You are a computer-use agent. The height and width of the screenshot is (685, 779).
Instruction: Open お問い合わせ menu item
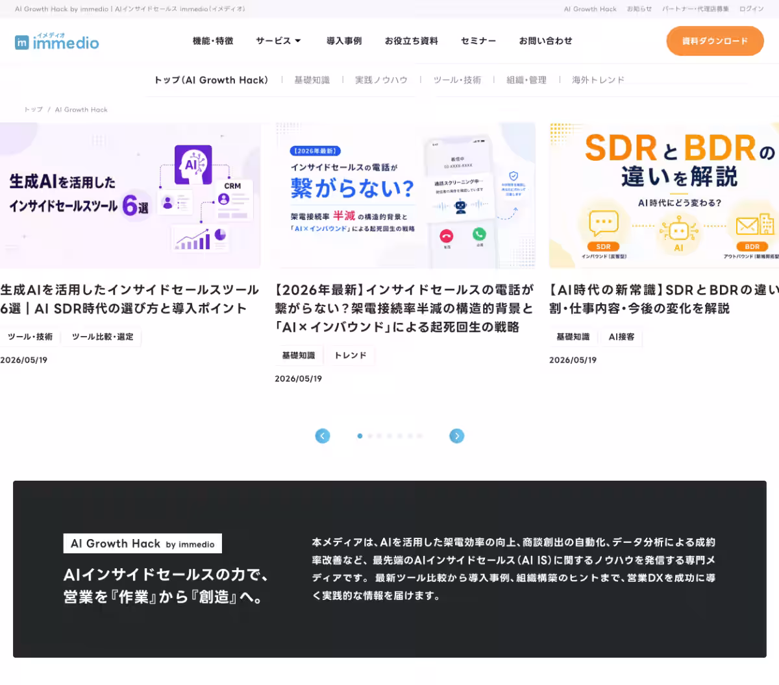(x=546, y=41)
